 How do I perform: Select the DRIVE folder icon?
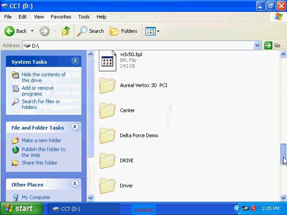pos(107,161)
